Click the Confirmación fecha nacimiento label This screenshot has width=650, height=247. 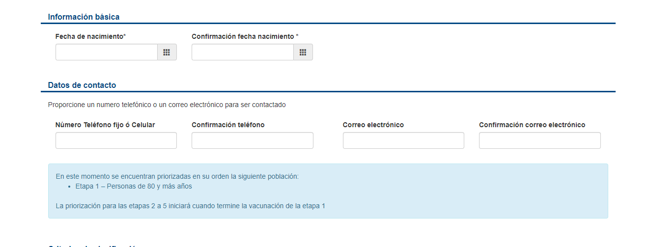(x=245, y=36)
